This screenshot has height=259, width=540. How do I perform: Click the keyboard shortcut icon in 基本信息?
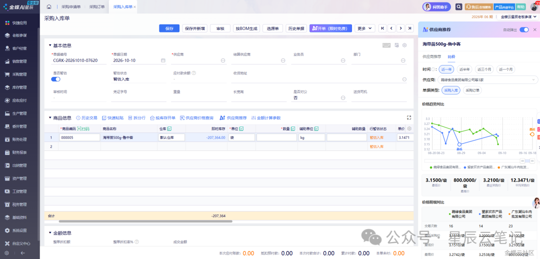pos(386,45)
